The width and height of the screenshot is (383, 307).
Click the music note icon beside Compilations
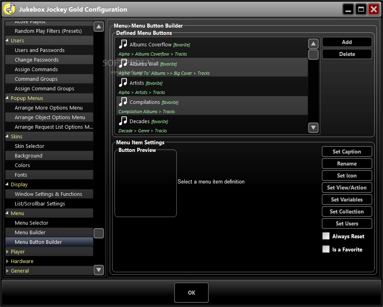(x=123, y=102)
